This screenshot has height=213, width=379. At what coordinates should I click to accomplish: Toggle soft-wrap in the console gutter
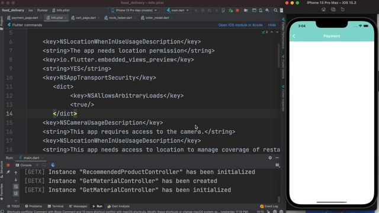pyautogui.click(x=16, y=187)
